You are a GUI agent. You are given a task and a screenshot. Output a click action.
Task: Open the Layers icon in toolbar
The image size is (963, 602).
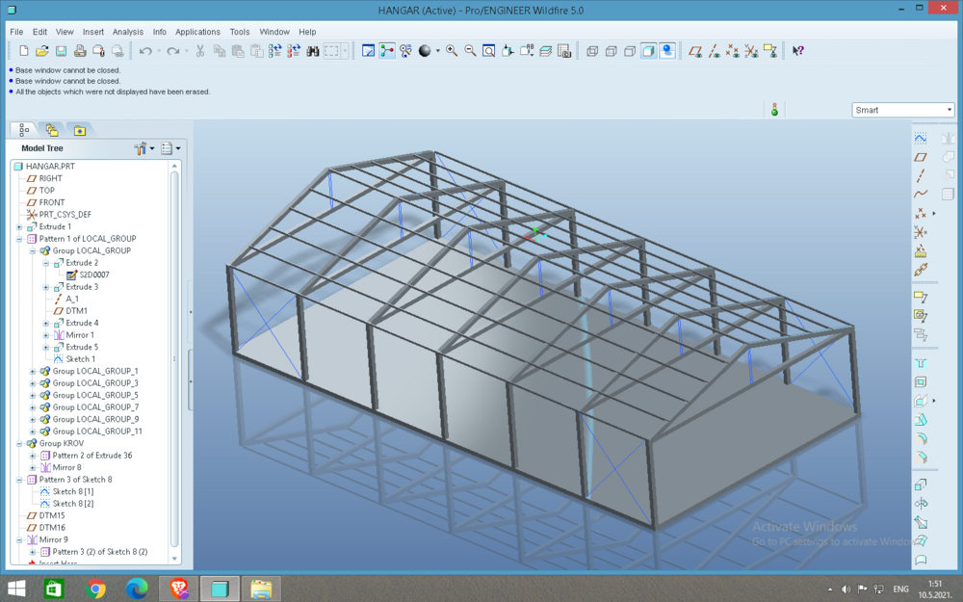click(545, 51)
